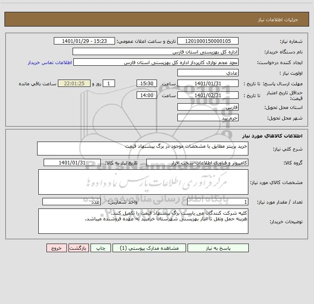Click the countdown timer 22:01:25

click(74, 83)
